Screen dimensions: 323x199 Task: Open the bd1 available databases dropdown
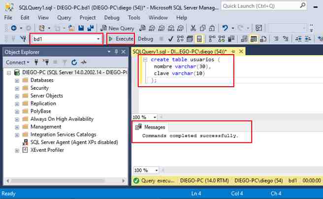[98, 39]
